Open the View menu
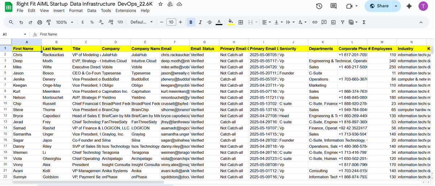The height and width of the screenshot is (186, 435). 44,11
